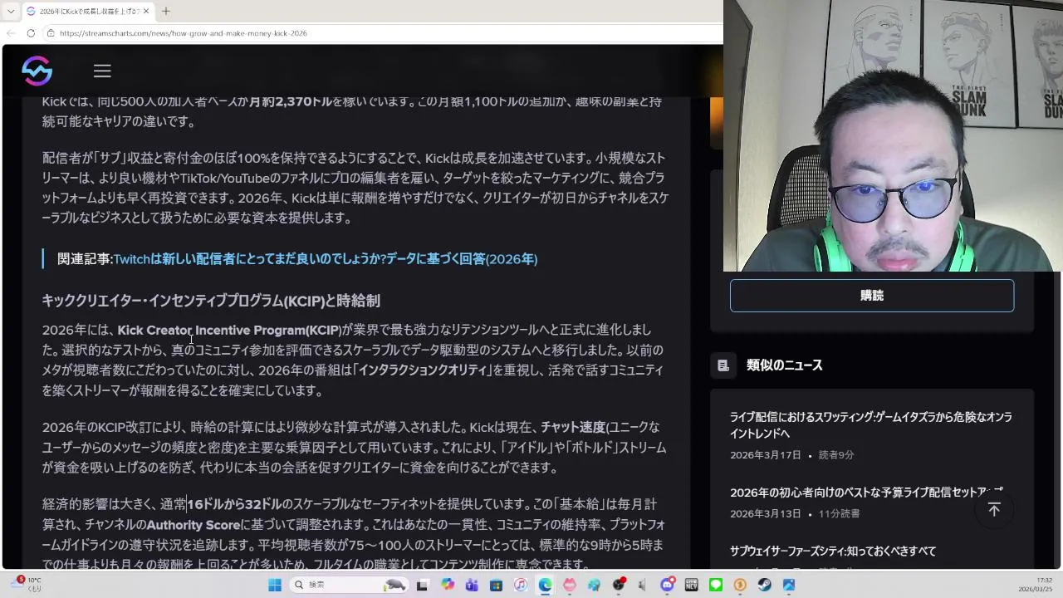Open a new browser tab with plus
Image resolution: width=1063 pixels, height=598 pixels.
(165, 11)
